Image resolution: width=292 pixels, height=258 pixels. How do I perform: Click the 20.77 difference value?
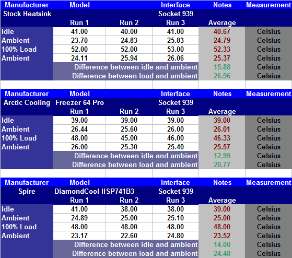pos(222,165)
